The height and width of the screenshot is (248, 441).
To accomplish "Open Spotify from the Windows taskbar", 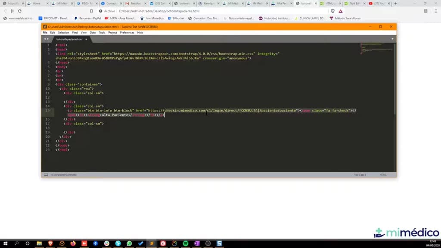I will tap(186, 243).
